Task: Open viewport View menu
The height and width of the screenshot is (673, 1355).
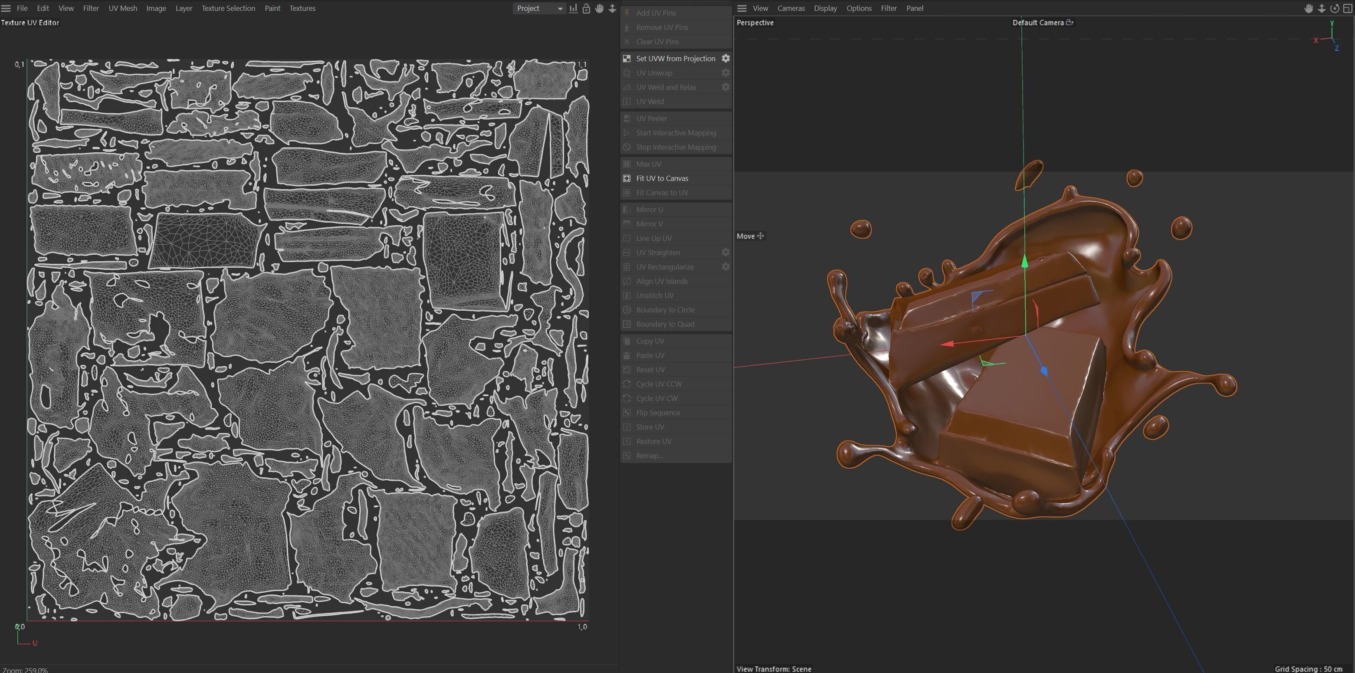Action: pyautogui.click(x=760, y=8)
